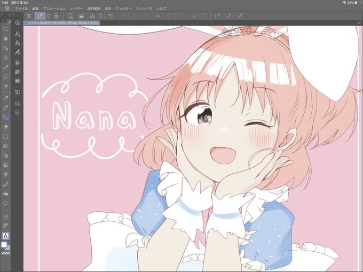Switch to the highlighted pen sub tool
The image size is (363, 272).
(x=5, y=117)
